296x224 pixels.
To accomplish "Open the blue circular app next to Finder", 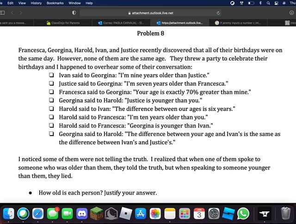I will point(23,214).
